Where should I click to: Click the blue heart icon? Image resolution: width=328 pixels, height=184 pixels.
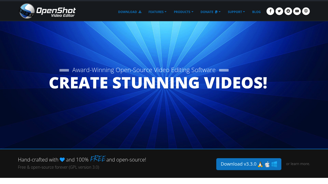point(62,160)
